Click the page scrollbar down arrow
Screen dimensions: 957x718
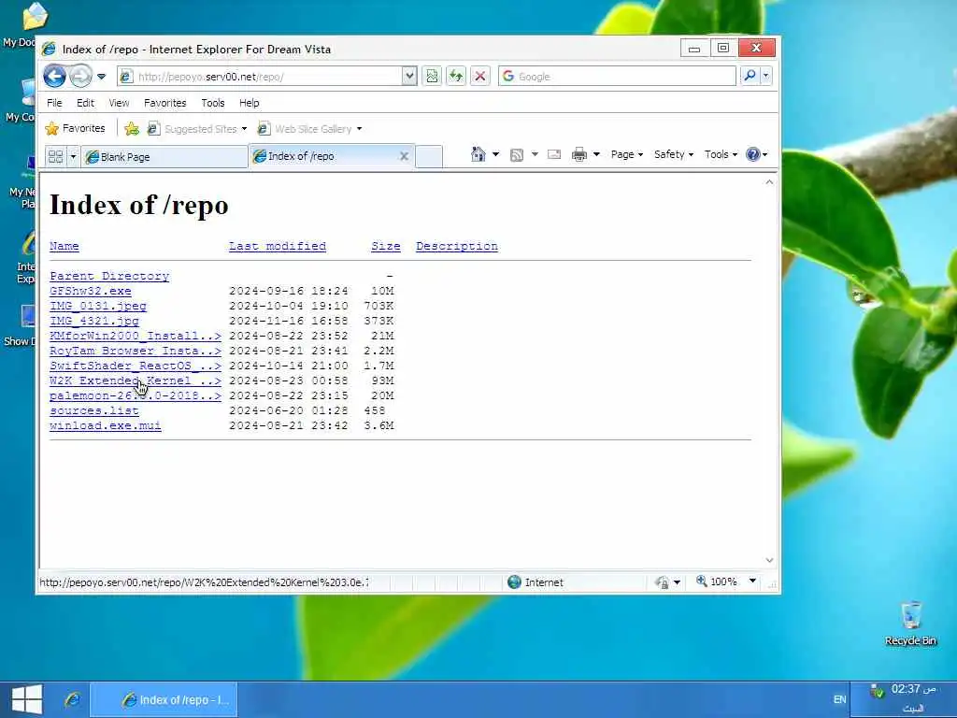coord(769,561)
